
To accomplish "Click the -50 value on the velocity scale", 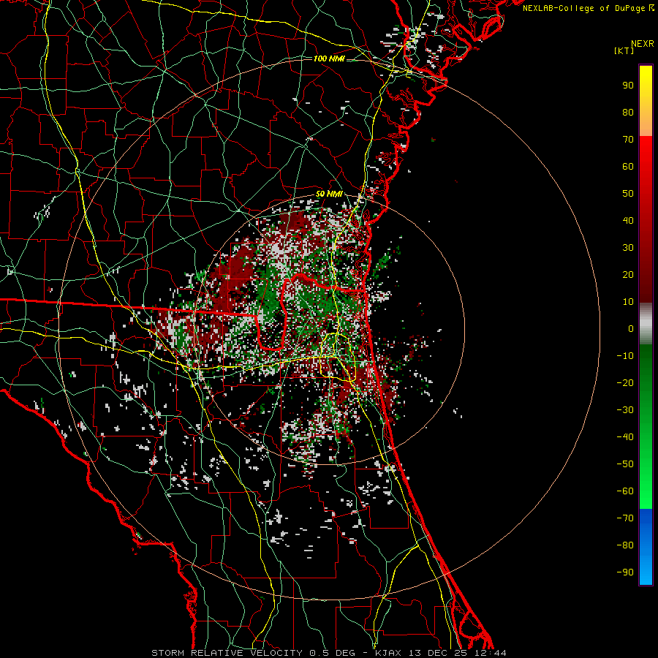I will pos(625,464).
